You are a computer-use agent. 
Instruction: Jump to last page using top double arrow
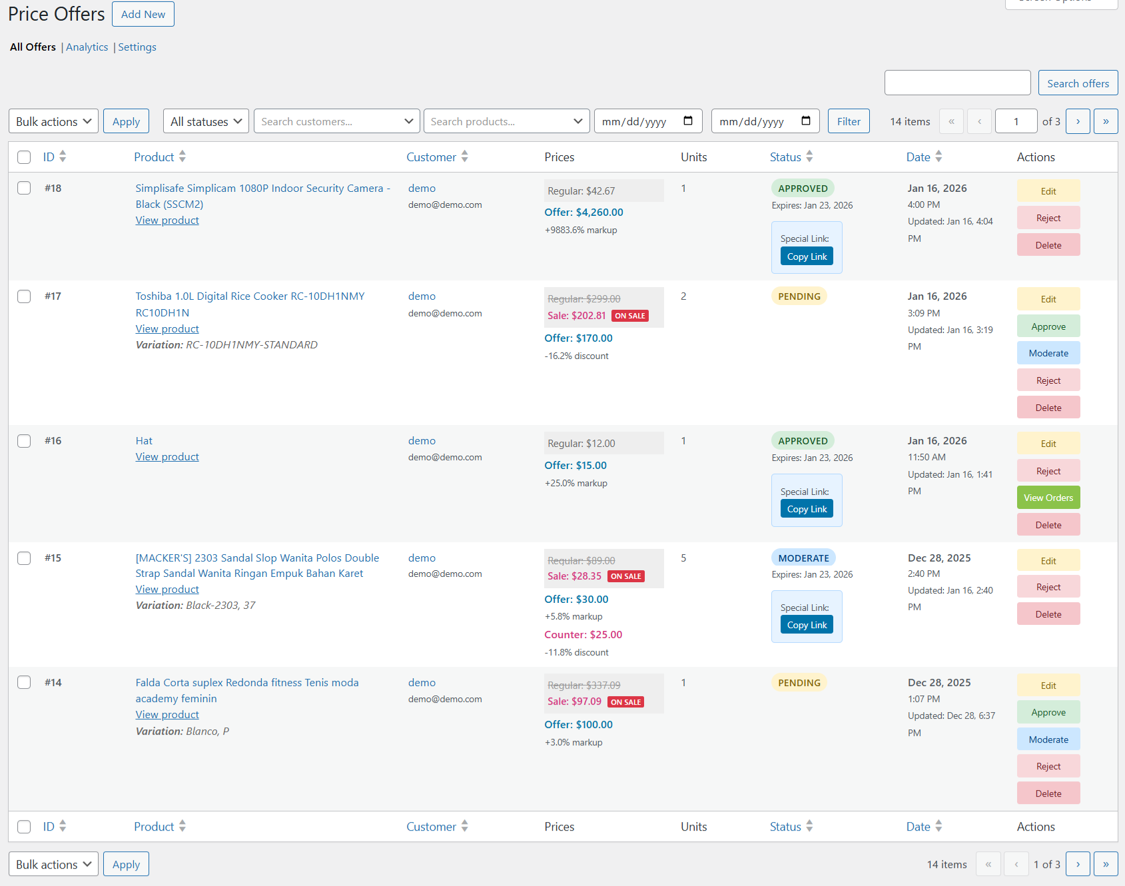coord(1106,121)
